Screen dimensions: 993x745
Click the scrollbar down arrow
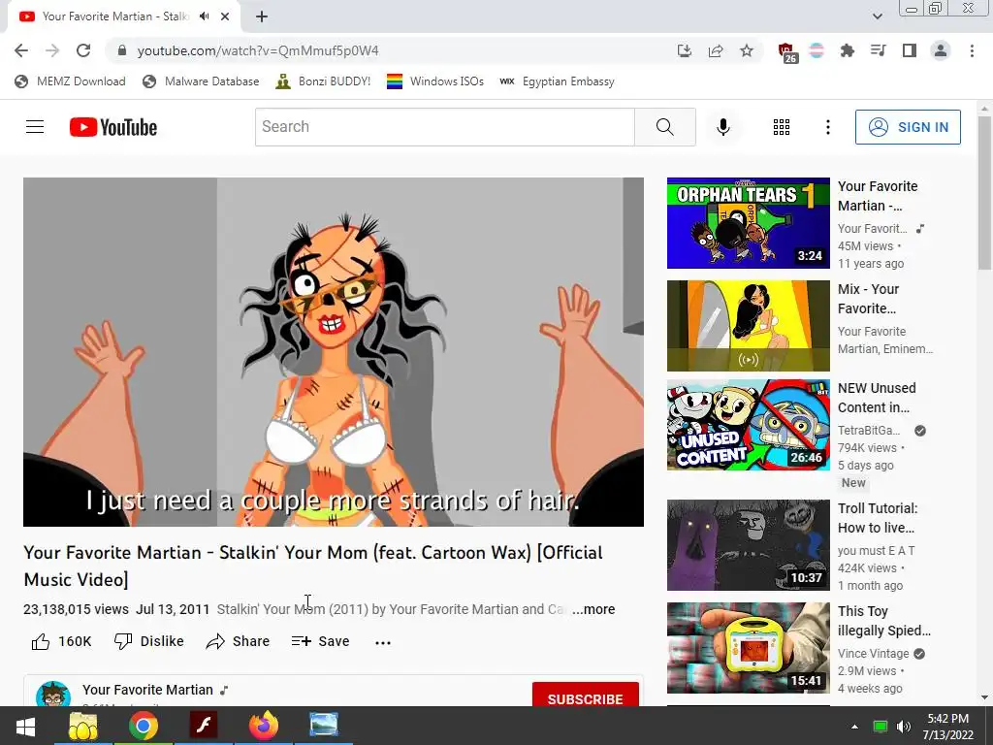point(985,697)
